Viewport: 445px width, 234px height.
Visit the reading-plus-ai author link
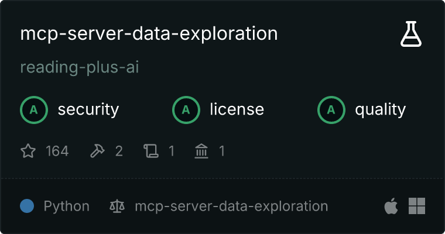tap(79, 68)
